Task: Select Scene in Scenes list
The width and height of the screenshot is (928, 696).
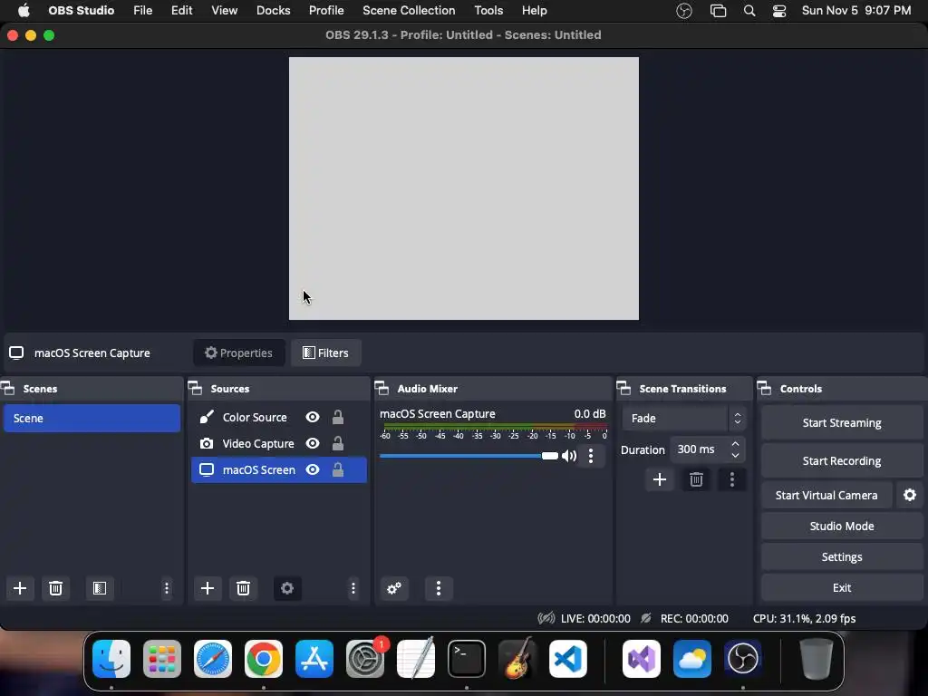Action: (92, 418)
